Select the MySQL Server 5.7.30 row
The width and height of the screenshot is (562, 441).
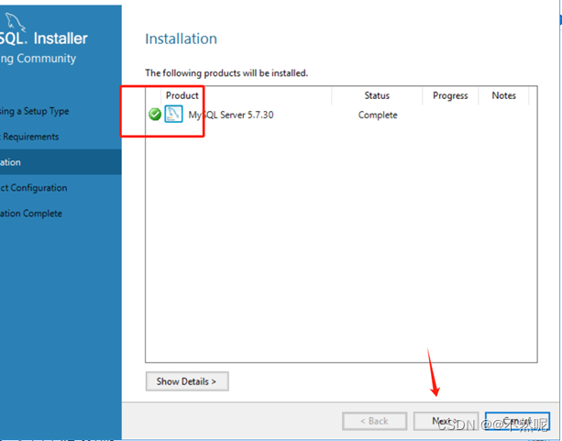pos(341,115)
